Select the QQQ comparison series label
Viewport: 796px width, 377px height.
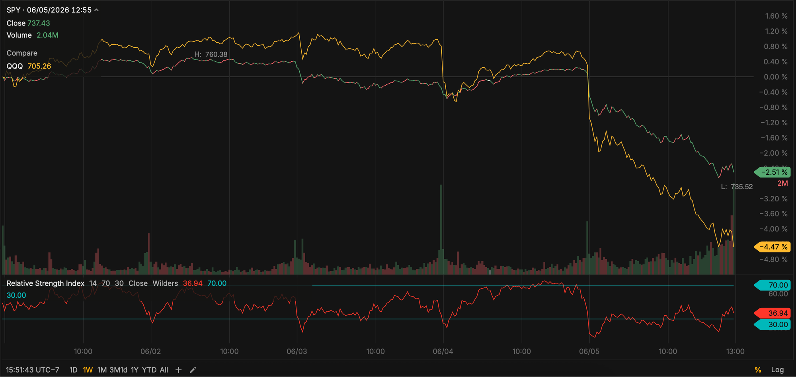(x=15, y=66)
